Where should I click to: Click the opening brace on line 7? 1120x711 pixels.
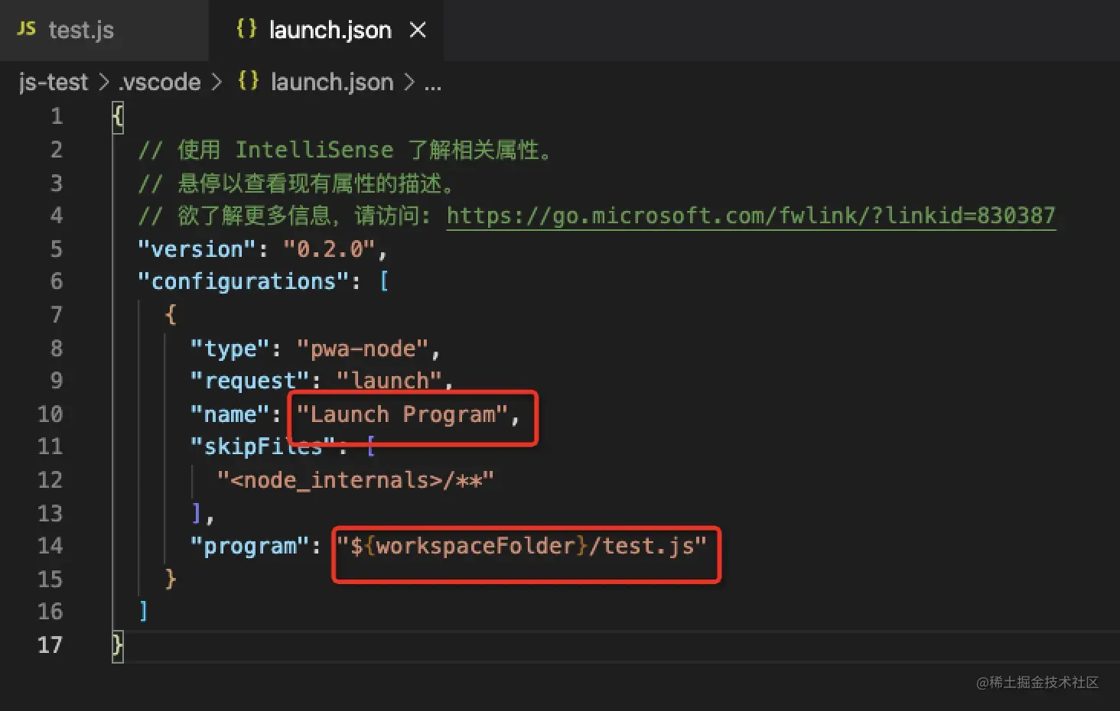[x=171, y=315]
